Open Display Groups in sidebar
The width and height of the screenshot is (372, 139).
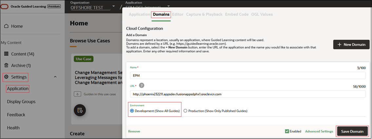pyautogui.click(x=21, y=102)
